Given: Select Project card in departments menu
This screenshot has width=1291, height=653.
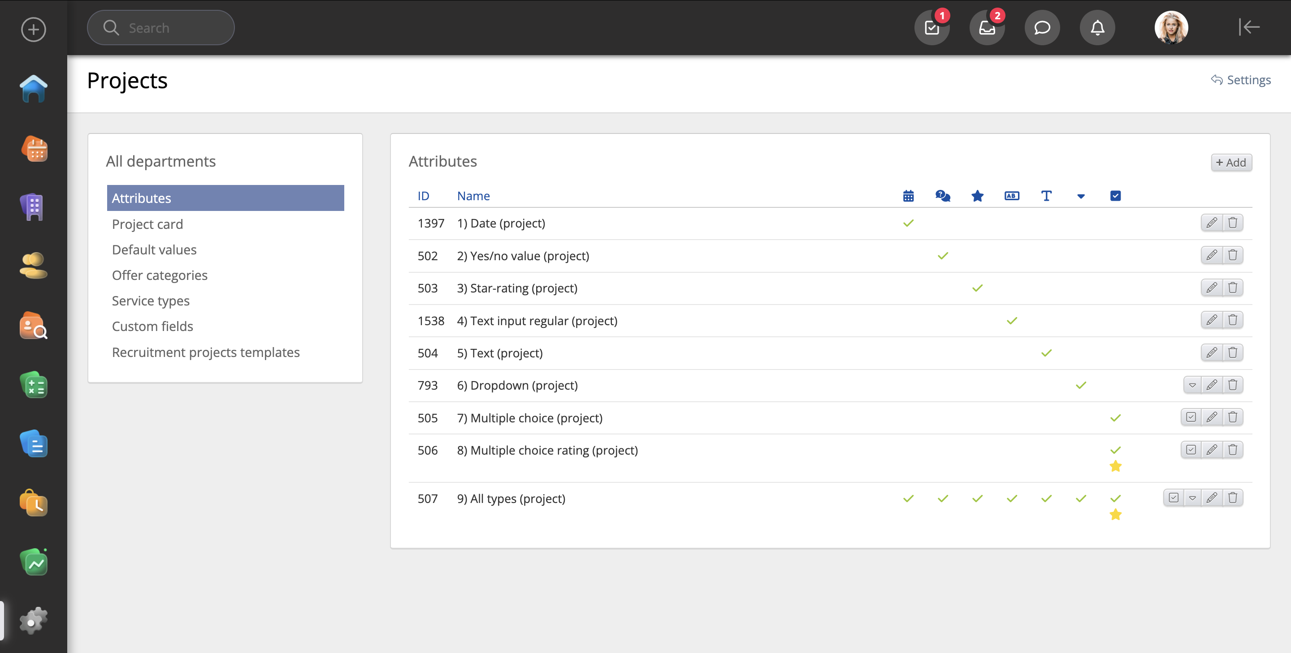Looking at the screenshot, I should [x=147, y=224].
